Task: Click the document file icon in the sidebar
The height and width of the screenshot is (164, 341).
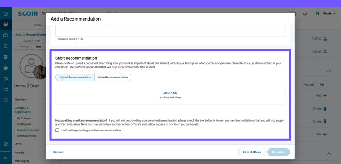Action: click(x=6, y=46)
